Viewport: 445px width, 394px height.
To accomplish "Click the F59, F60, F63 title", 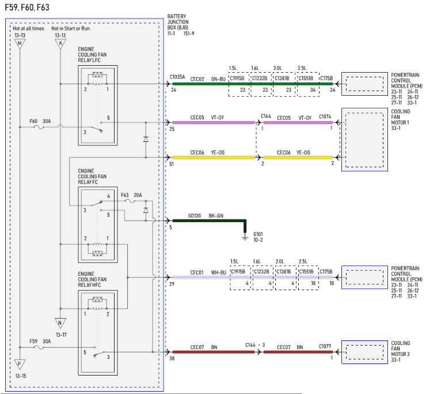I will coord(27,7).
